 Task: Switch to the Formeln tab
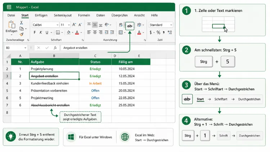(x=84, y=15)
